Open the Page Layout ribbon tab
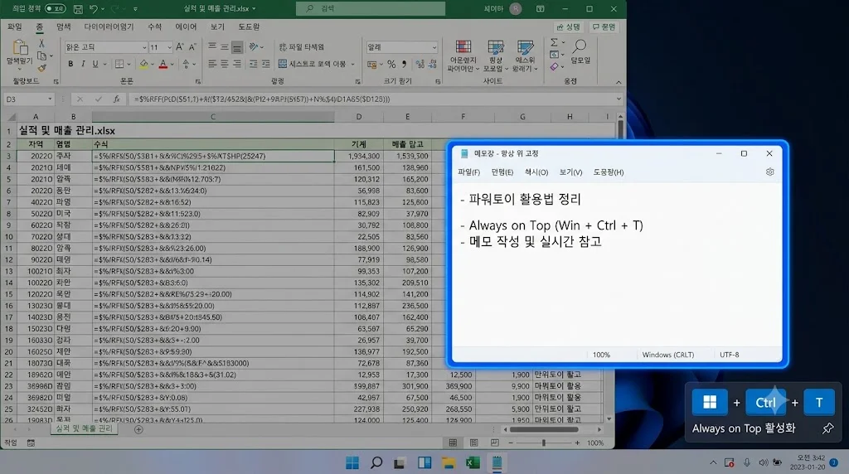The height and width of the screenshot is (474, 849). click(x=109, y=27)
